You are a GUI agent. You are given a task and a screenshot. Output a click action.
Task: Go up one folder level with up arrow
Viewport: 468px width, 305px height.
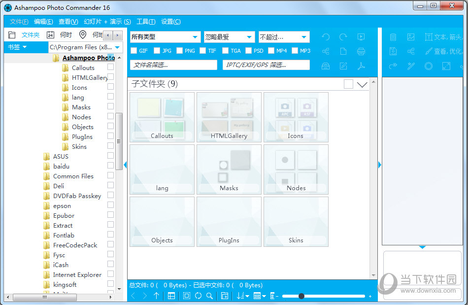point(156,296)
